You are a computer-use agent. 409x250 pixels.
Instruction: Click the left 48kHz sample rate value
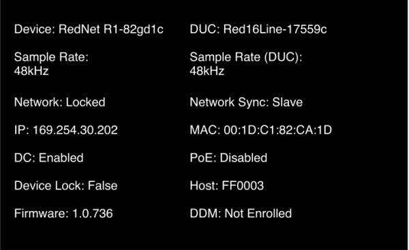tap(31, 71)
